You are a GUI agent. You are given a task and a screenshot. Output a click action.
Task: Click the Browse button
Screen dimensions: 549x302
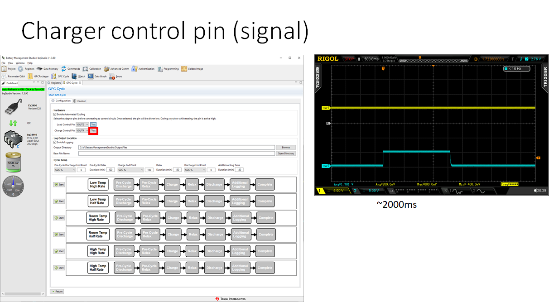pos(286,148)
